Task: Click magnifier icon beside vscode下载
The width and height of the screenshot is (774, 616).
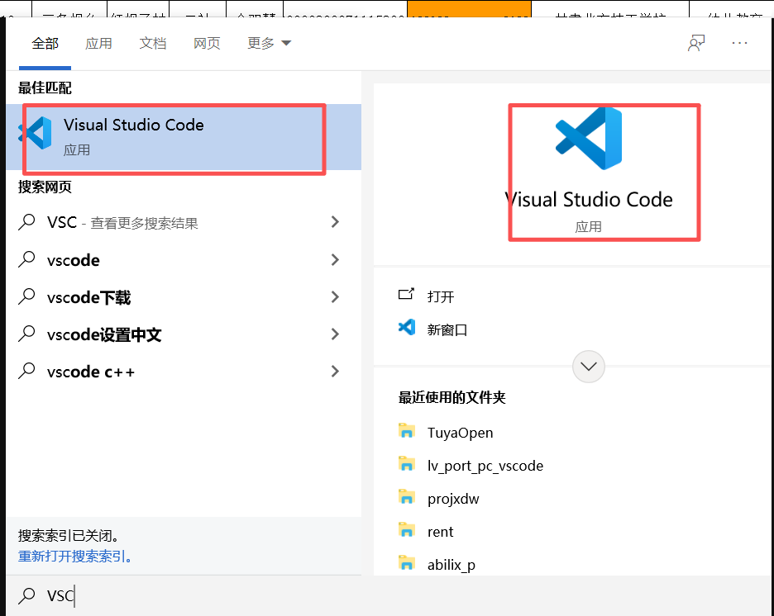Action: point(26,296)
